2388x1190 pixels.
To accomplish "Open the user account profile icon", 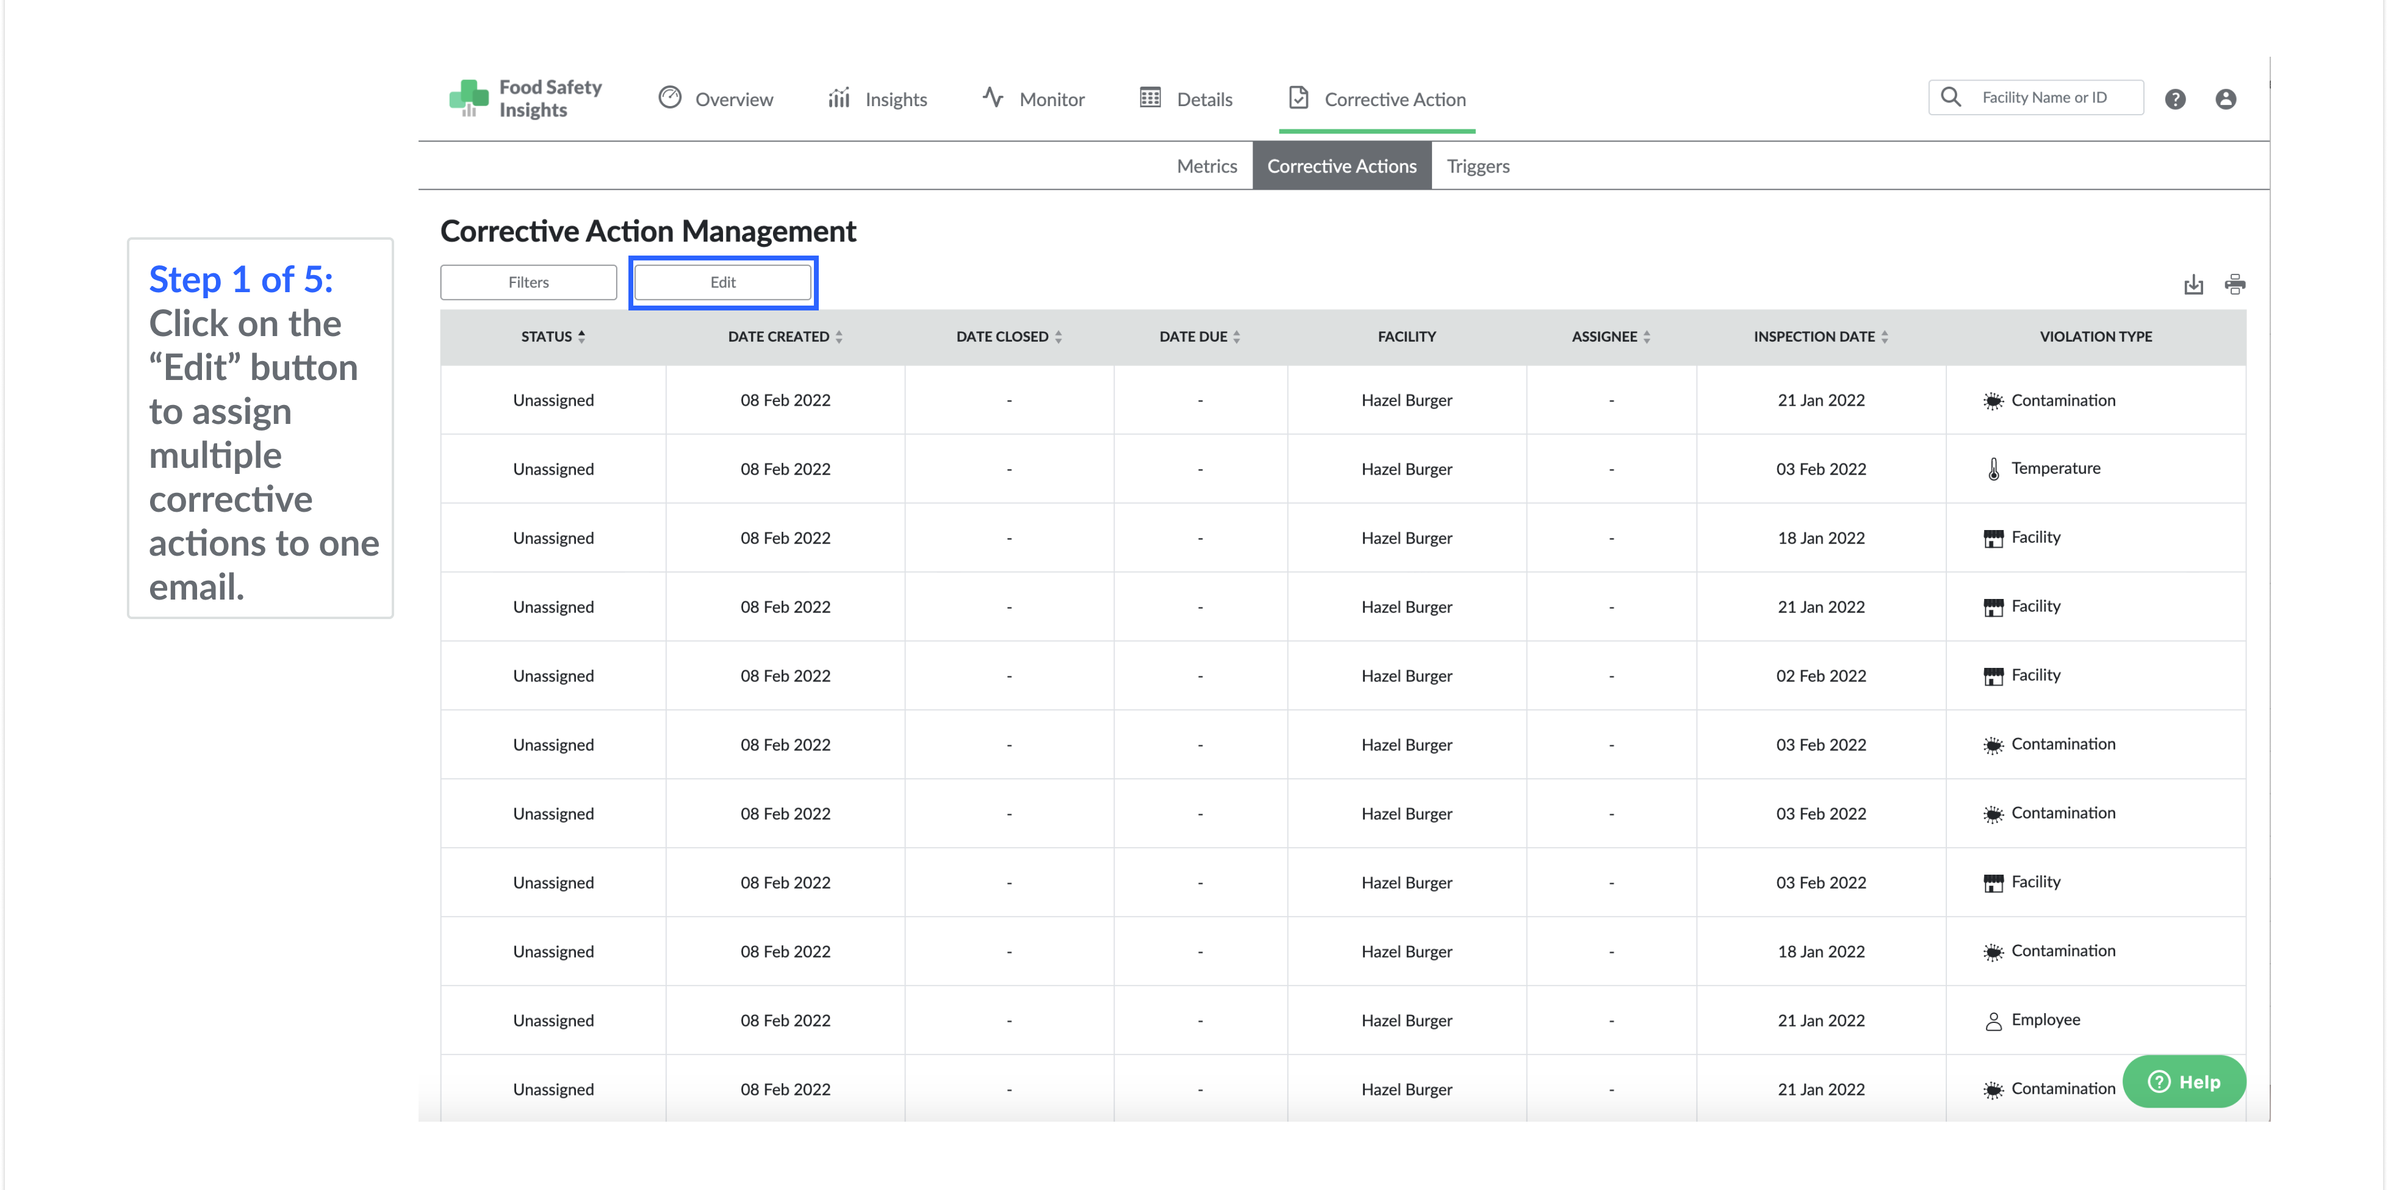I will click(x=2225, y=99).
